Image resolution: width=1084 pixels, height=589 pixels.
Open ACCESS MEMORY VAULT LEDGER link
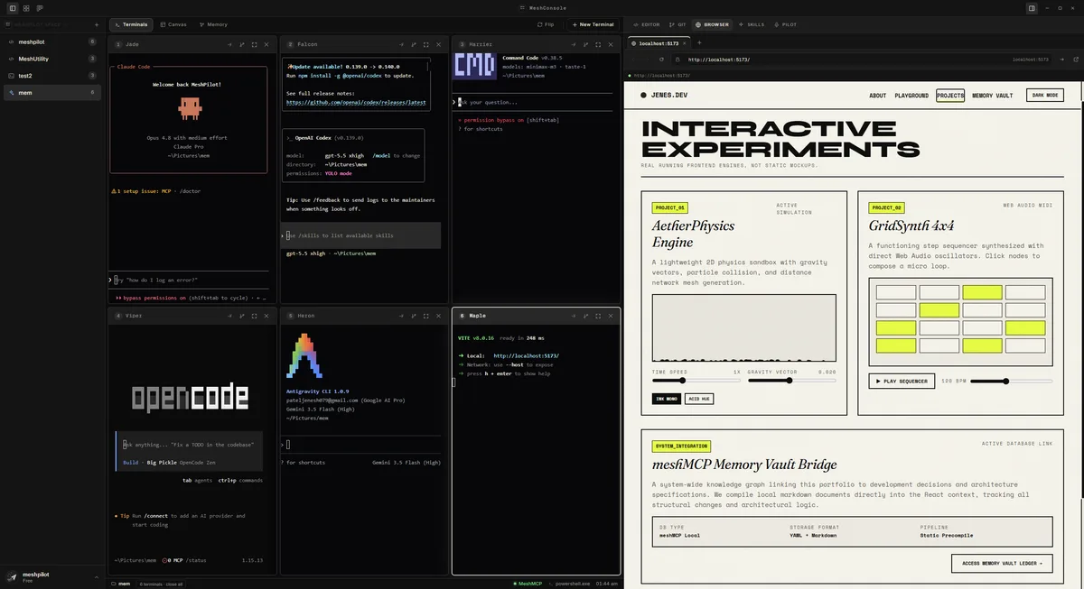[x=1002, y=564]
